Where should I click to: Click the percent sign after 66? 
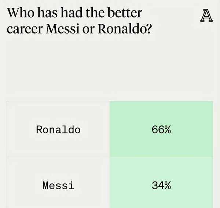[x=168, y=130]
